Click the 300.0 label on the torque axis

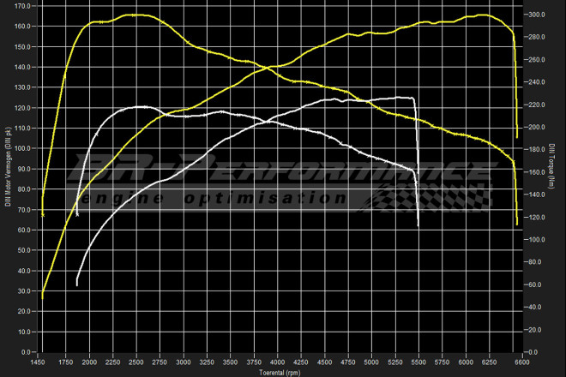[535, 15]
